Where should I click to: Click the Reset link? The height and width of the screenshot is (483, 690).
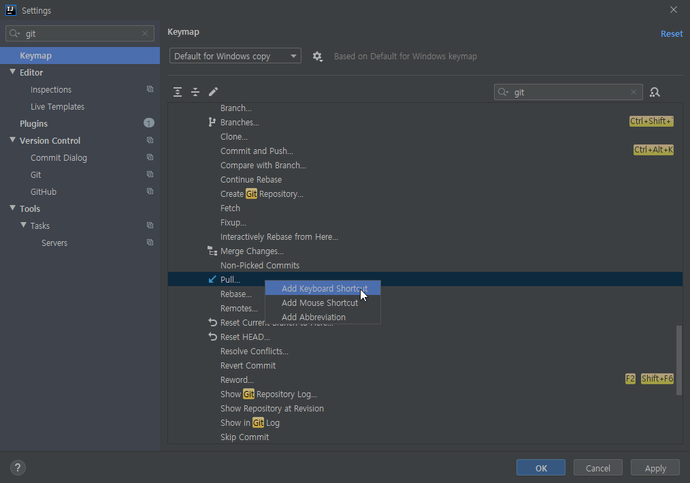pos(672,33)
